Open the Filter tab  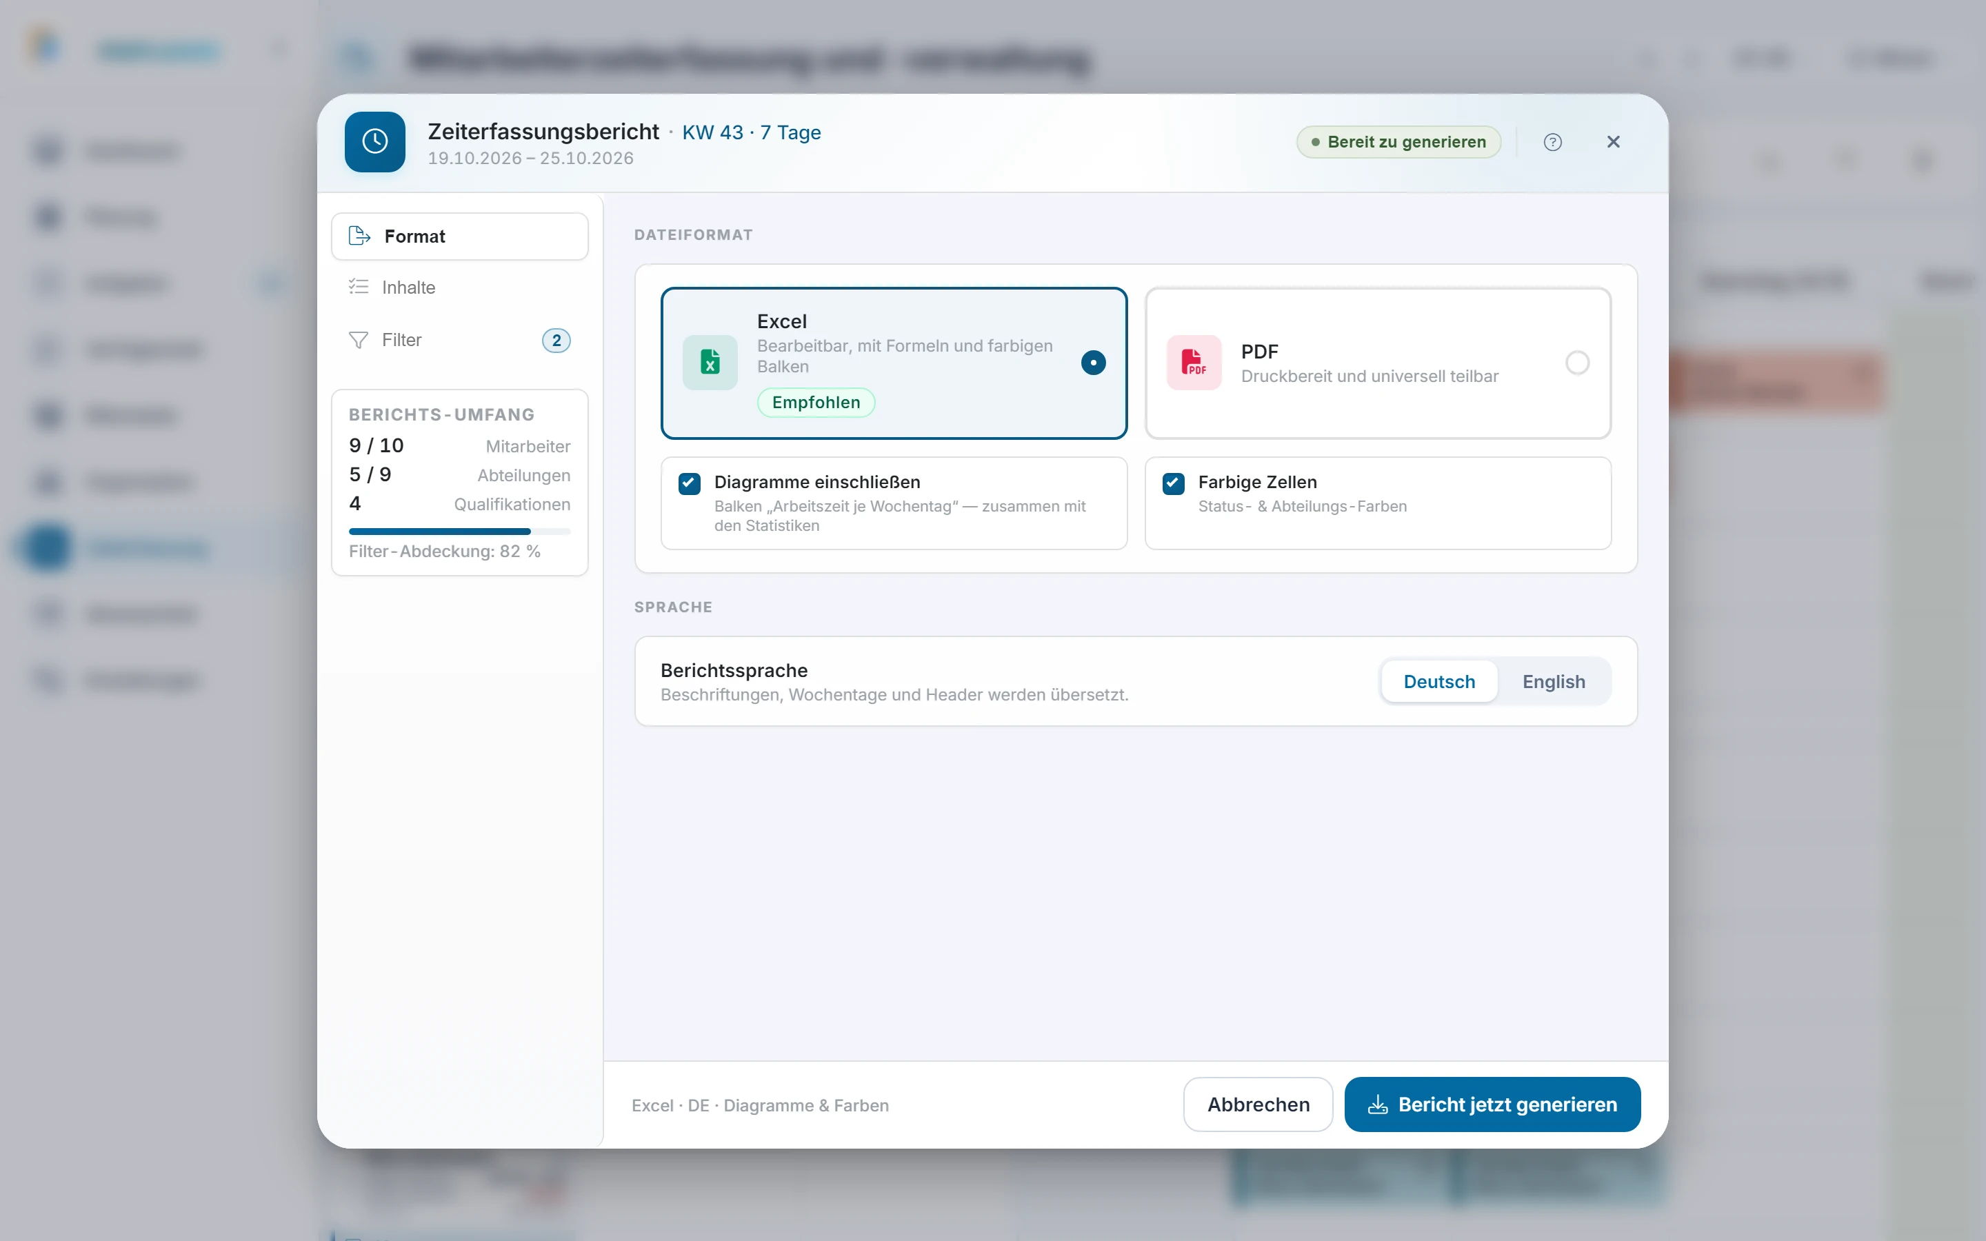tap(459, 340)
